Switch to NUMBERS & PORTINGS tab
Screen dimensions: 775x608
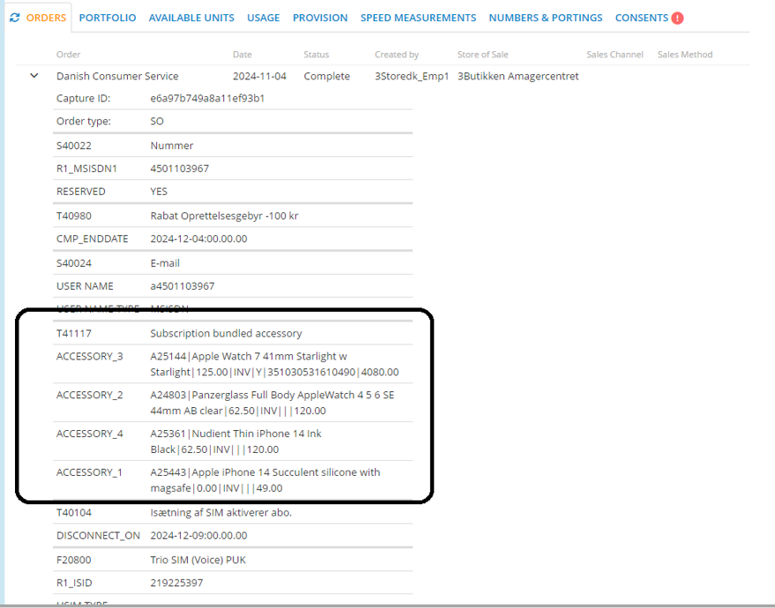[546, 18]
